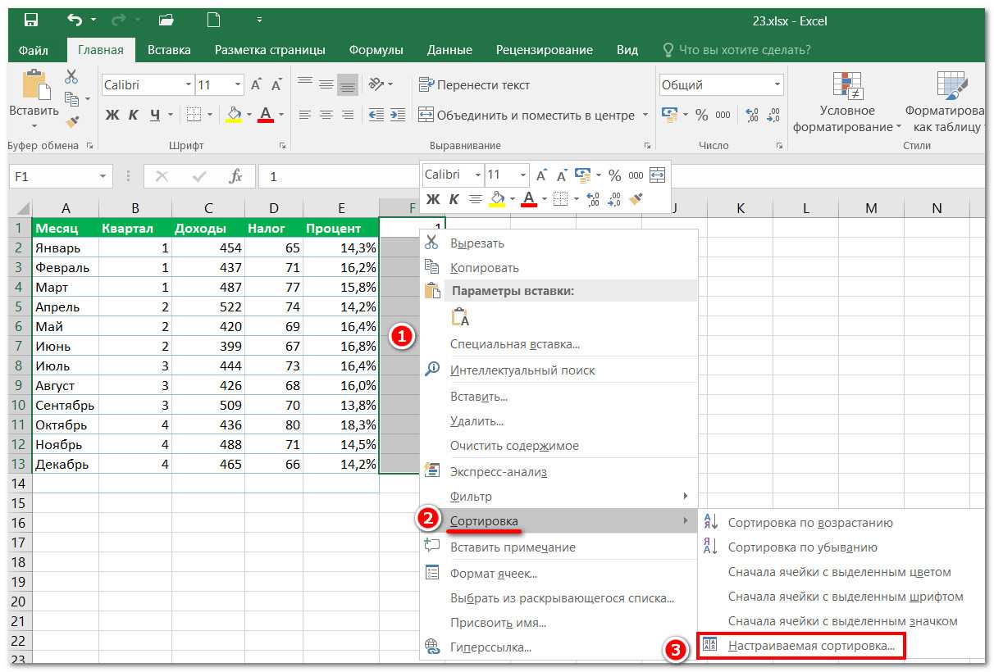994x672 pixels.
Task: Toggle Bold in the ribbon font group
Action: [x=112, y=115]
